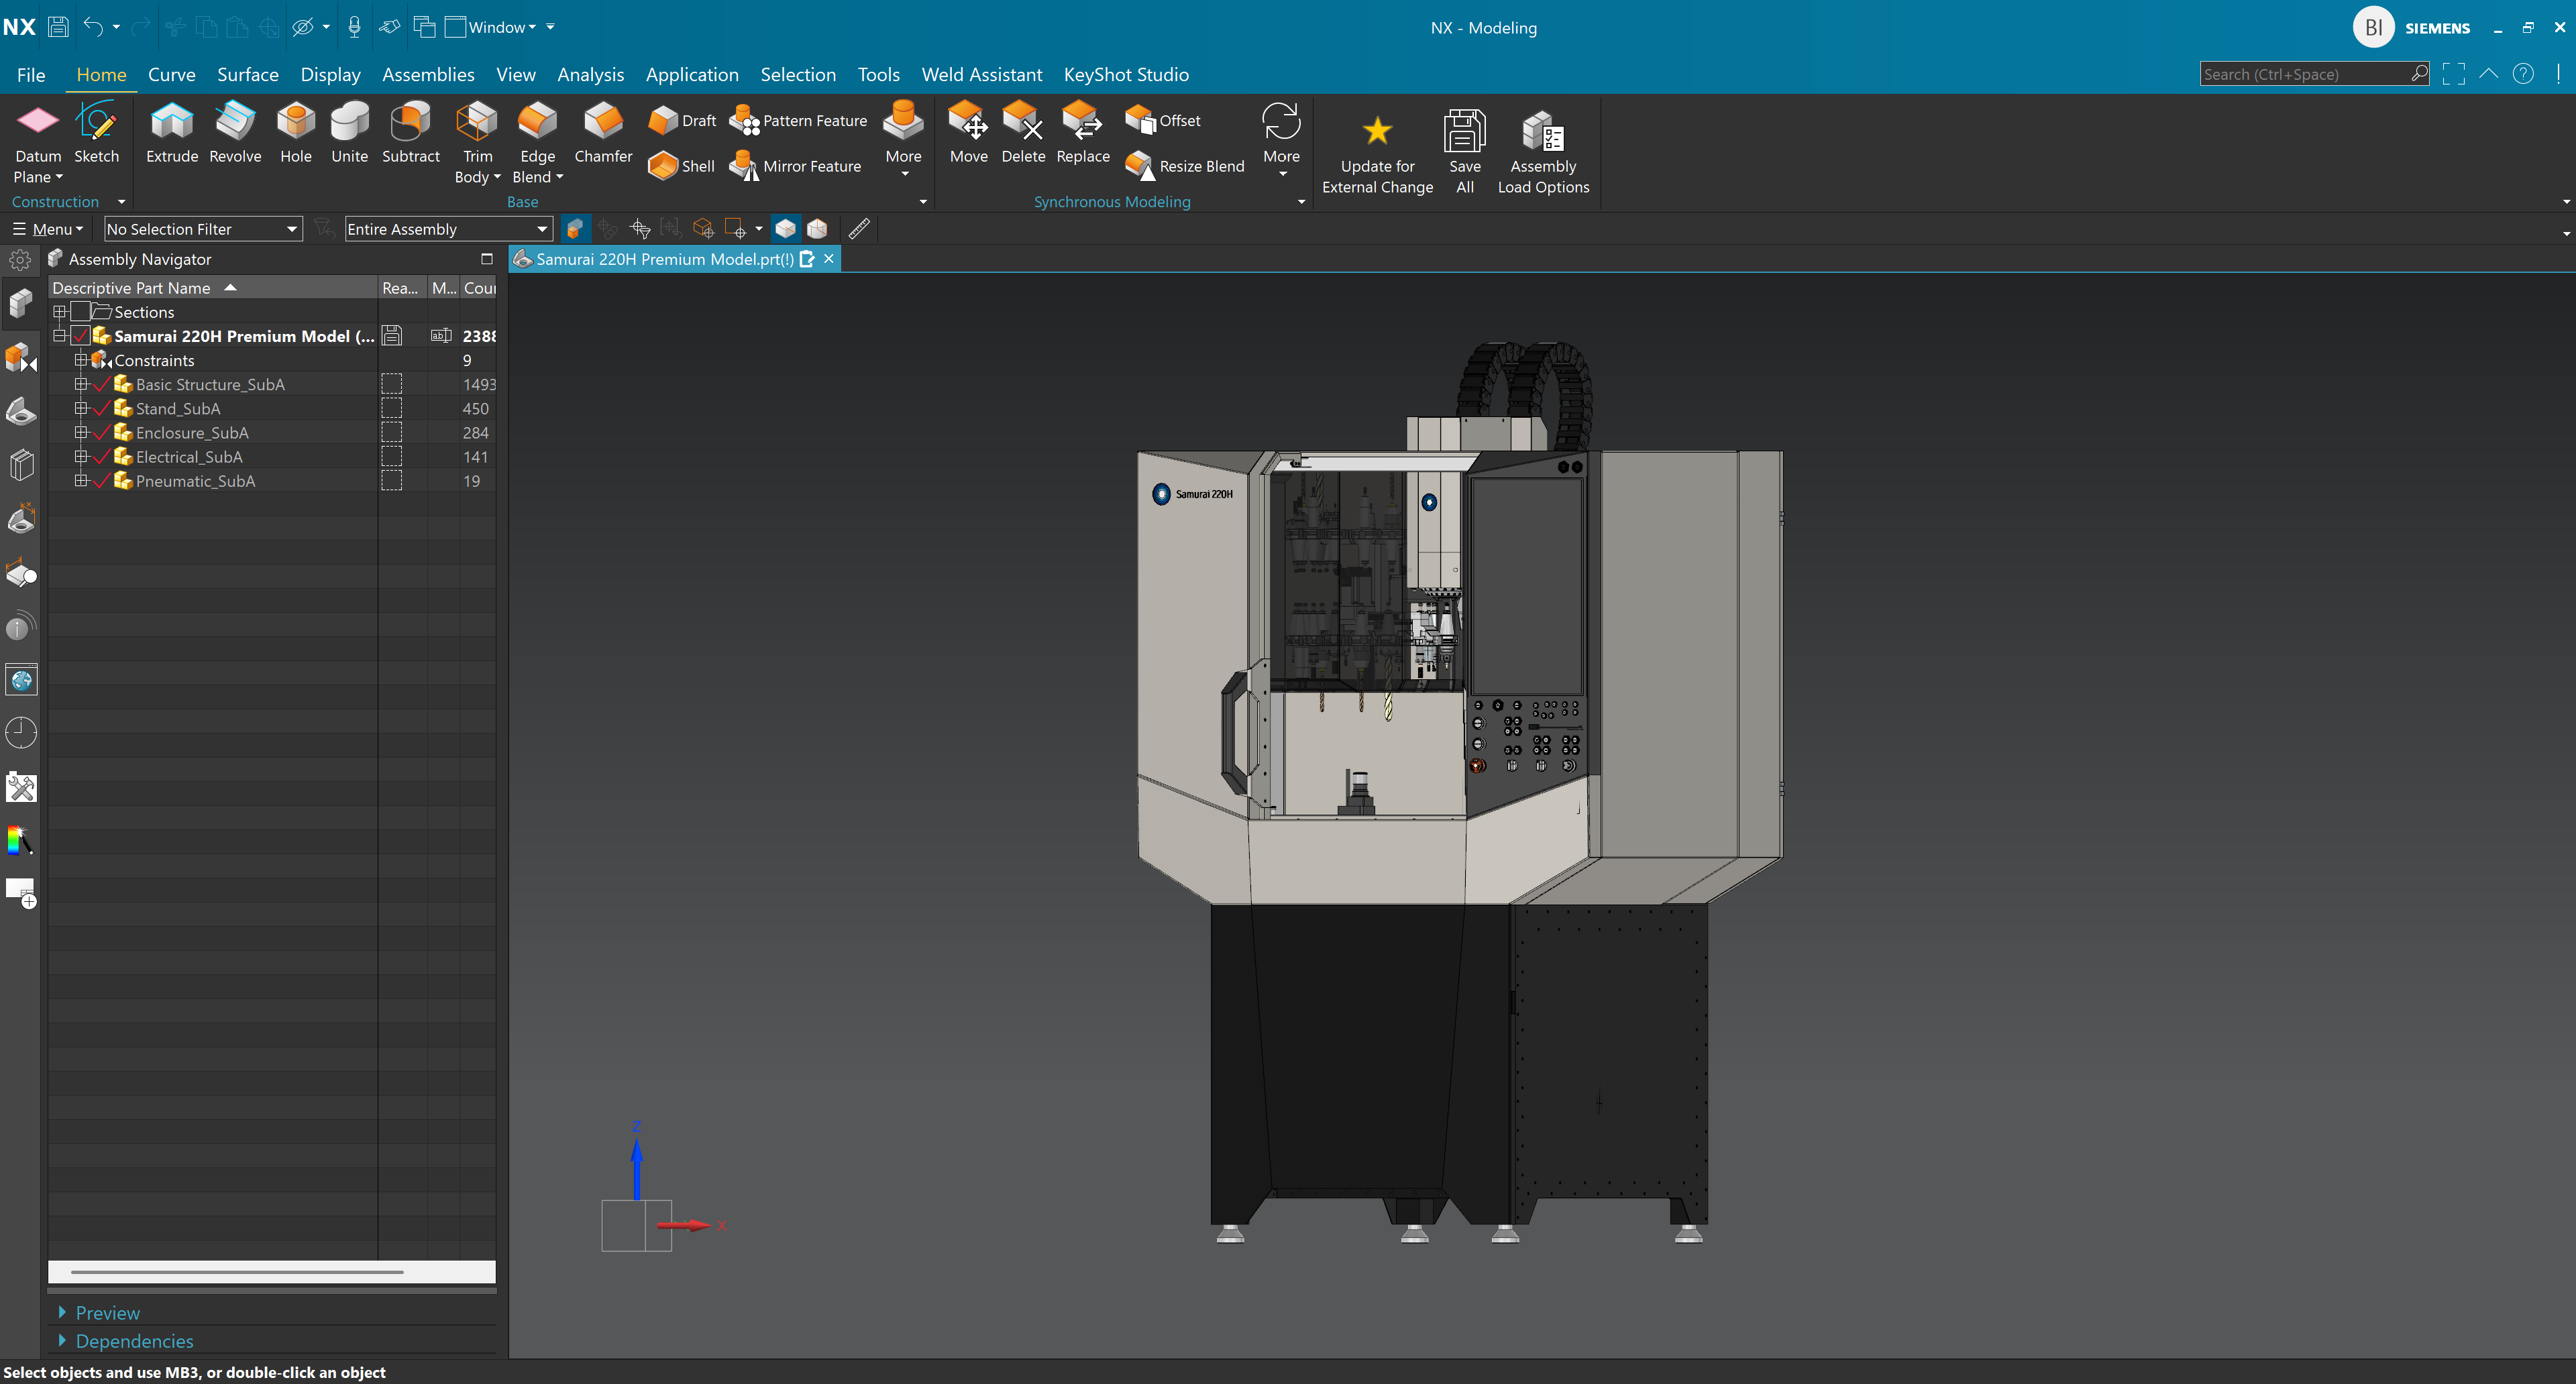Click the Draft tool
This screenshot has width=2576, height=1384.
coord(682,120)
